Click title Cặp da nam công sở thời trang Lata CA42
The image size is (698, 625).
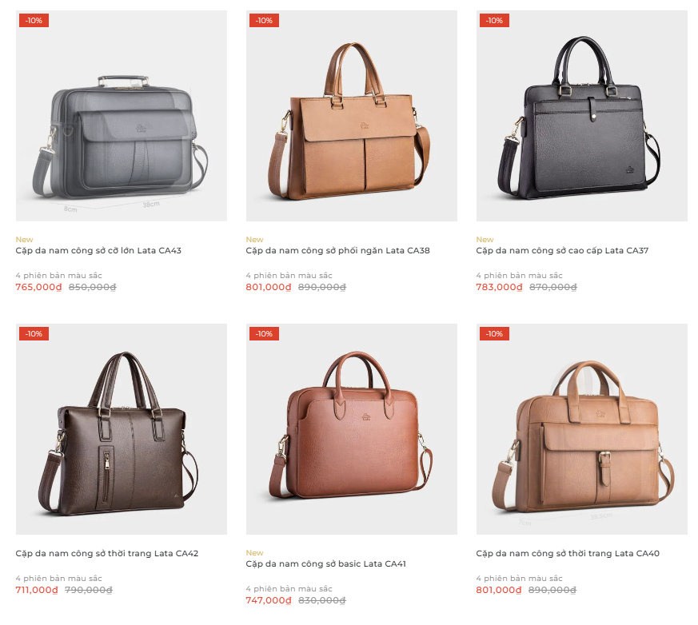[107, 553]
